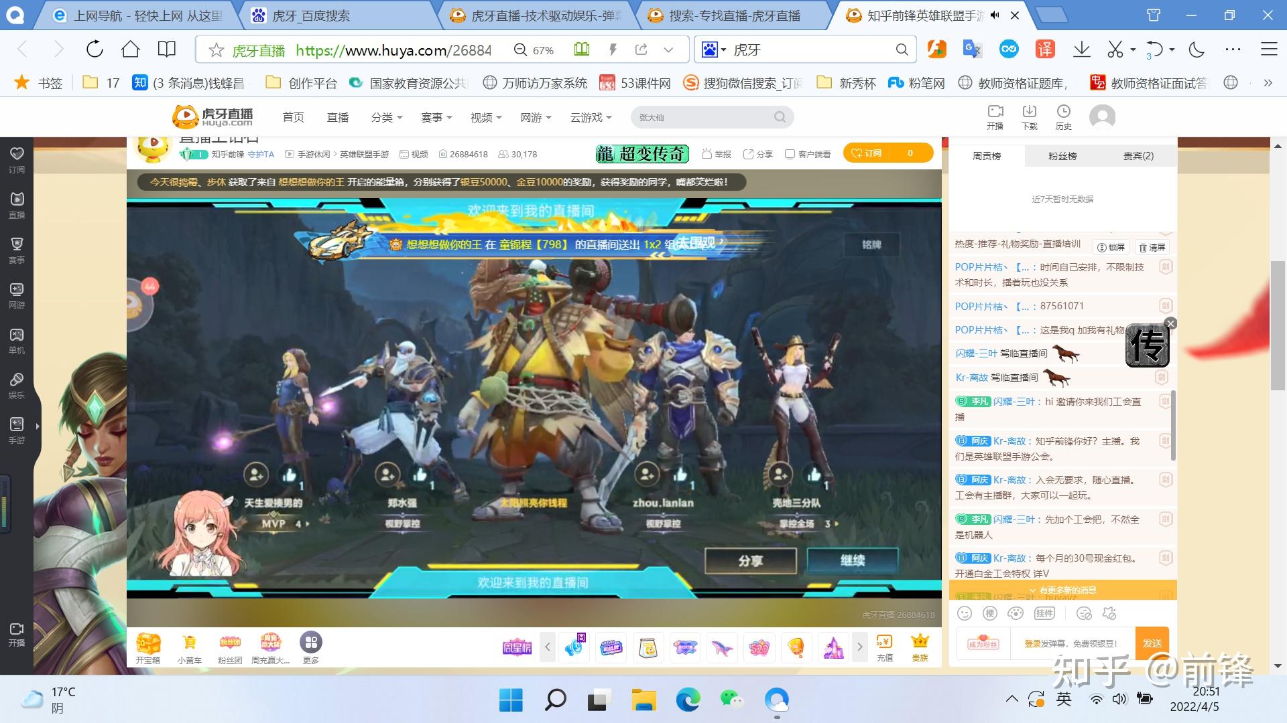Switch to the 粉丝榜 fans ranking tab
The width and height of the screenshot is (1287, 723).
[1061, 155]
